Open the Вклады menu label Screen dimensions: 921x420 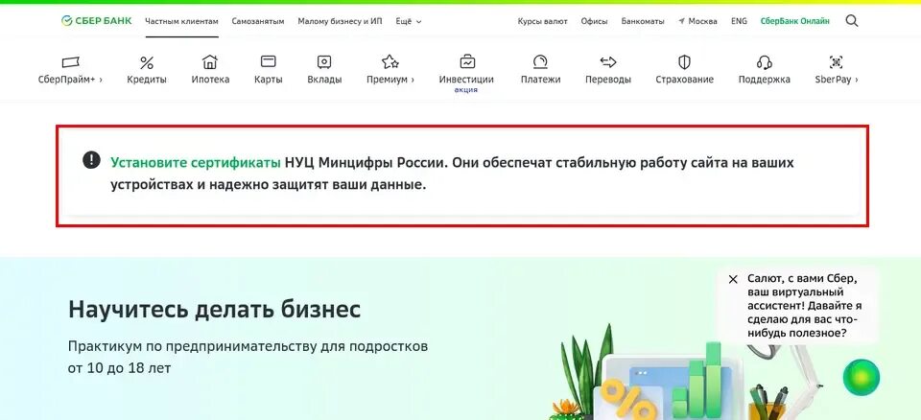click(x=324, y=80)
